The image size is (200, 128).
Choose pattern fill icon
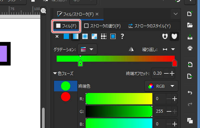[104, 36]
